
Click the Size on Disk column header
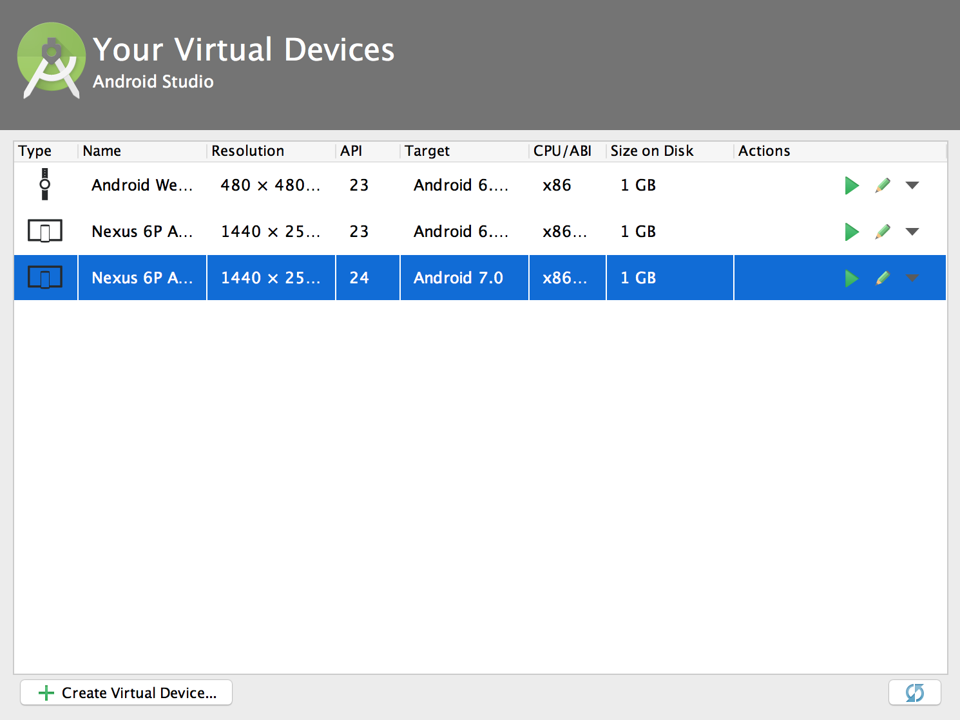(652, 151)
